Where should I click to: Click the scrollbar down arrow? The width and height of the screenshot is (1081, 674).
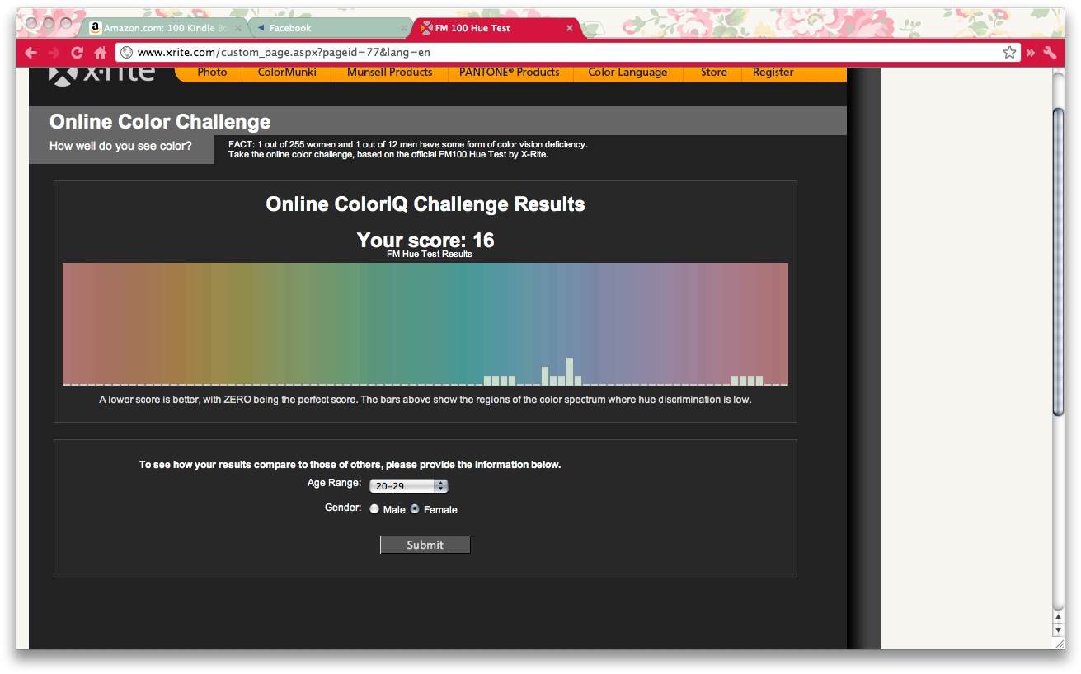[x=1059, y=630]
